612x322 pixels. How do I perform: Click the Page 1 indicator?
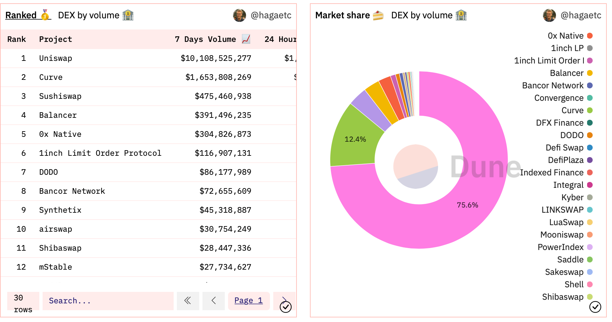coord(249,301)
